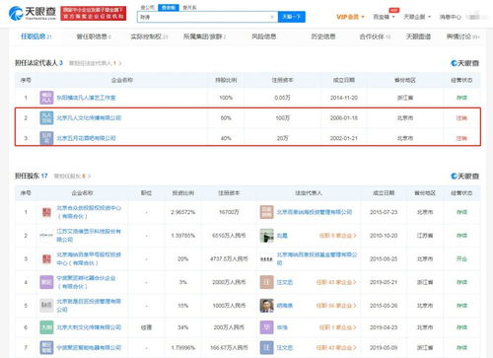Open company logo in highlighted 2002-01-21 row

click(46, 138)
